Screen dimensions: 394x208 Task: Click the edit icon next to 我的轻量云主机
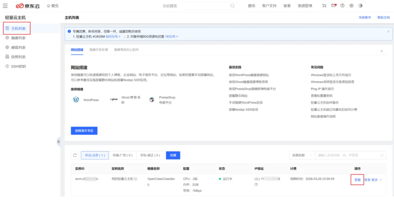(x=136, y=179)
